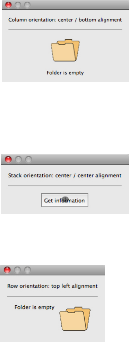Click the folder icon in Row orientation window
The width and height of the screenshot is (129, 342).
coord(75,319)
